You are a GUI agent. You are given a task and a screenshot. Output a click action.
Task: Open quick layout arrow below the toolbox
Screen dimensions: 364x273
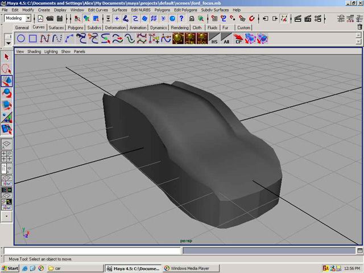7,216
